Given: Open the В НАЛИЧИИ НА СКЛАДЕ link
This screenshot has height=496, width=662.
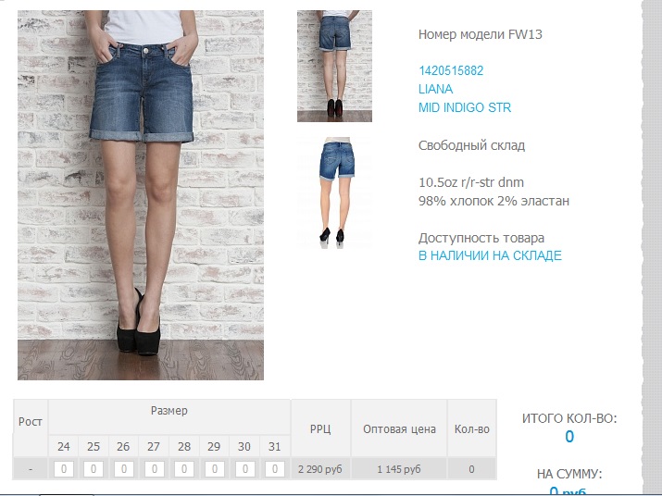Looking at the screenshot, I should pos(490,255).
